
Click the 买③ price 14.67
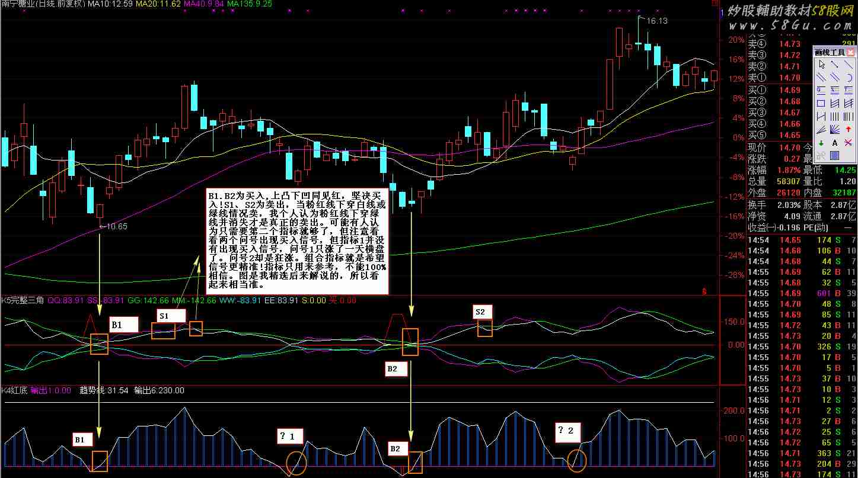[x=790, y=113]
